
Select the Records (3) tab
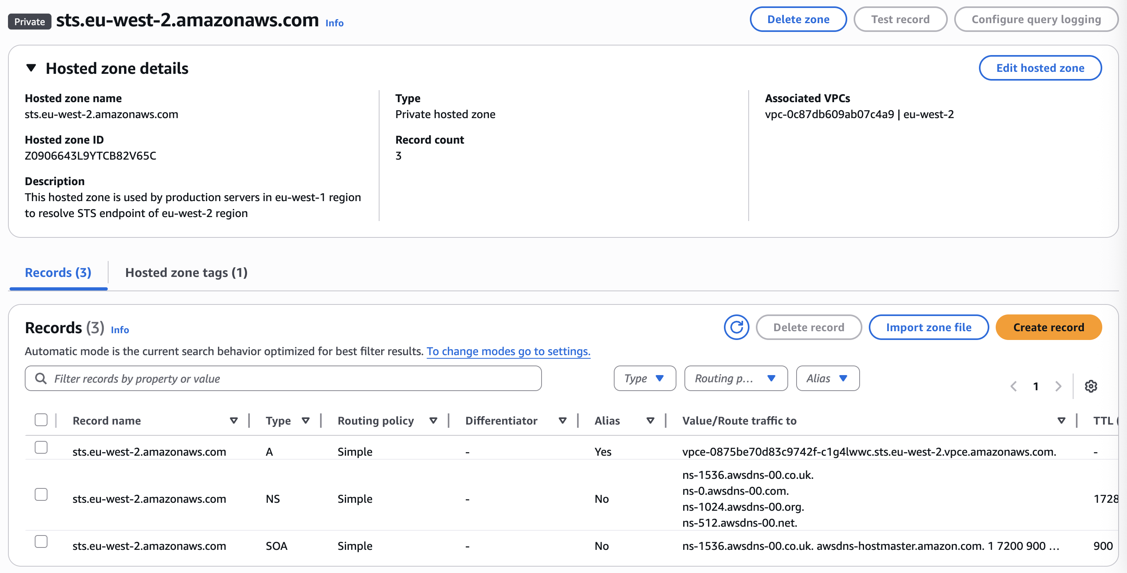pos(58,273)
